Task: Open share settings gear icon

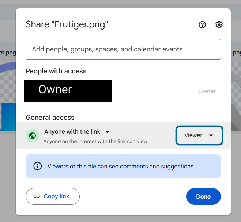Action: 219,25
